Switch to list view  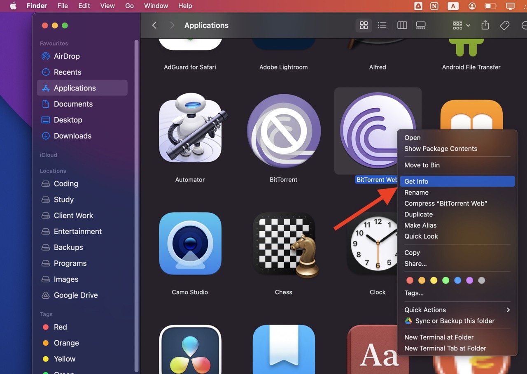382,26
